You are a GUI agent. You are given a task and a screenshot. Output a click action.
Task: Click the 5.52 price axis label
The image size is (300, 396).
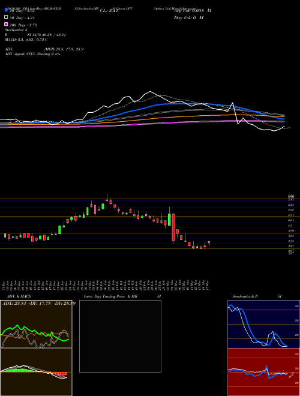point(290,205)
